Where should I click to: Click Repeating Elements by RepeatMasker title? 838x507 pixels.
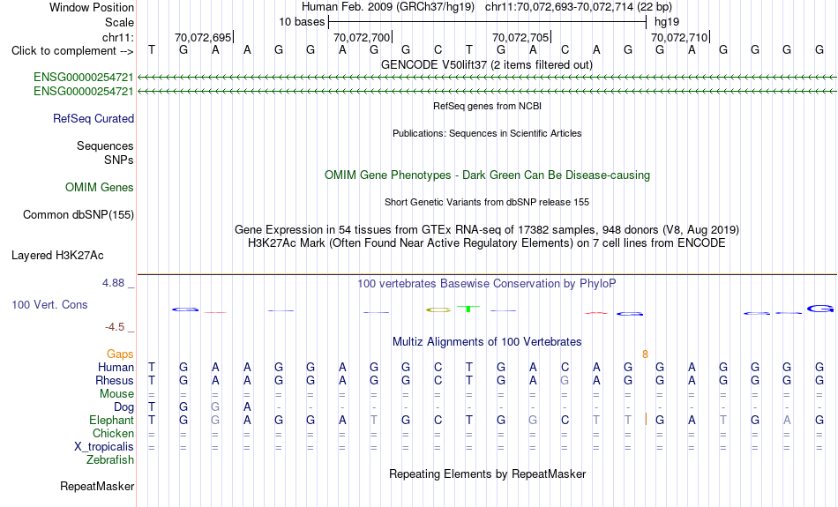[488, 473]
